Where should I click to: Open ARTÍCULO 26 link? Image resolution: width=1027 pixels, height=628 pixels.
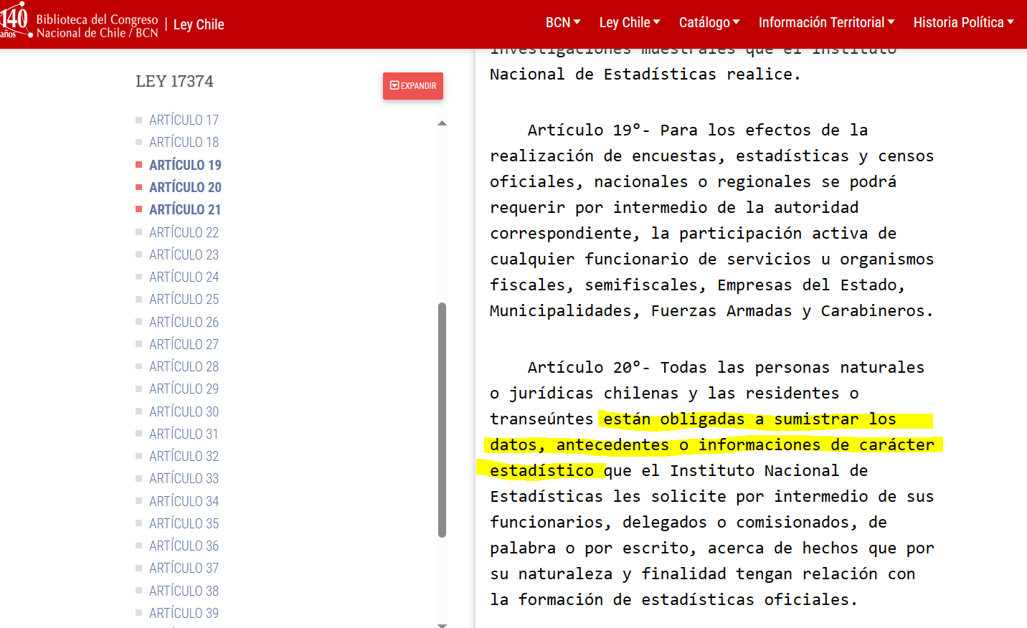coord(184,322)
